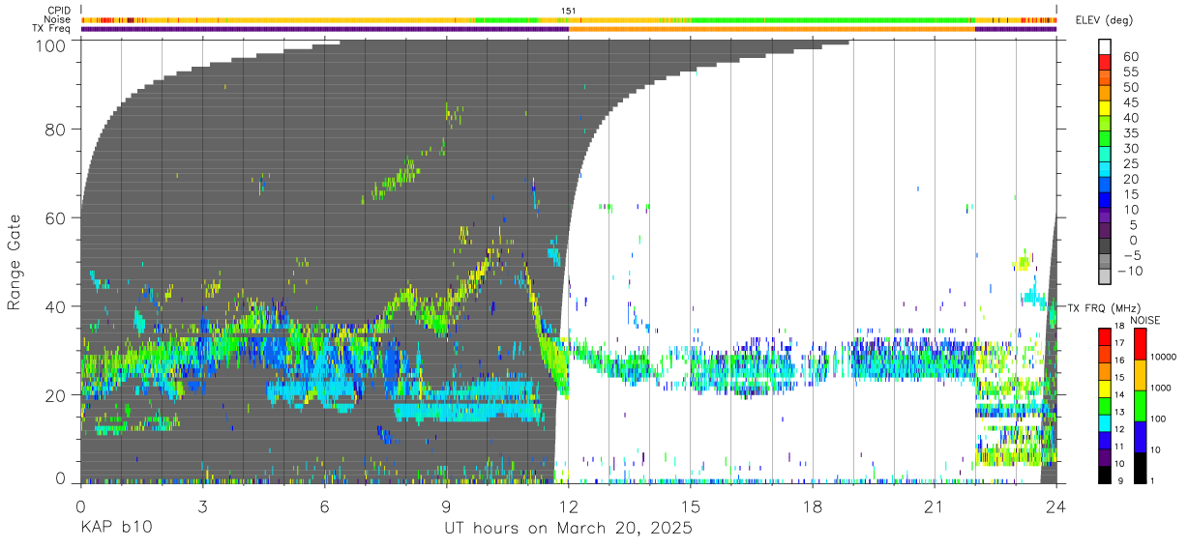Click the '60' label on the ELEV legend
Viewport: 1188px width, 548px height.
pyautogui.click(x=1131, y=57)
